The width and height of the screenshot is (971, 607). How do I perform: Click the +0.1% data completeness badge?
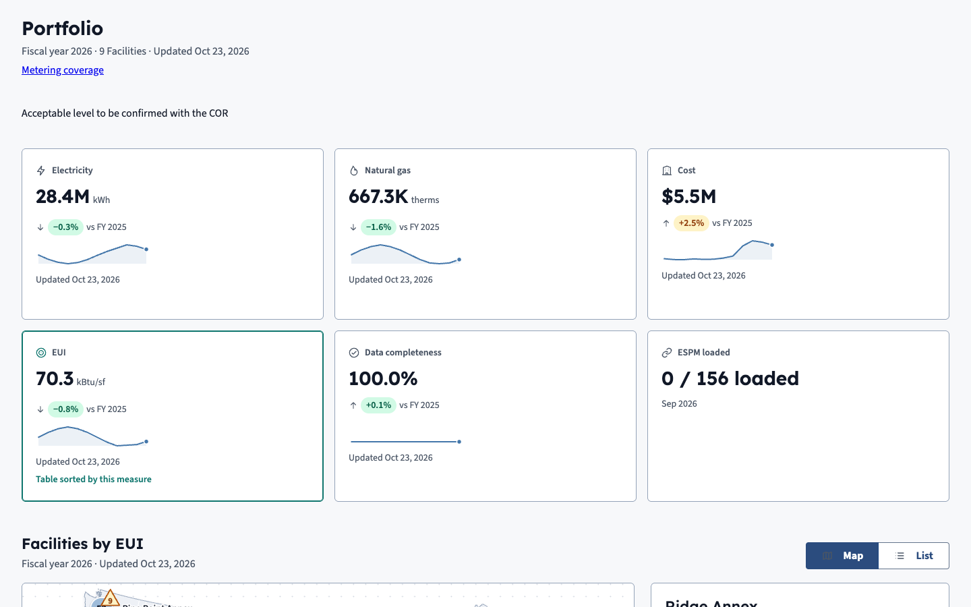pos(378,405)
